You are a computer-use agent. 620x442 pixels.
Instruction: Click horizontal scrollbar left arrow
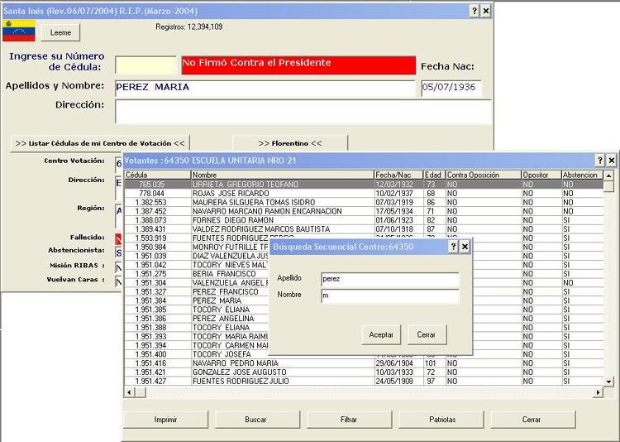point(129,392)
